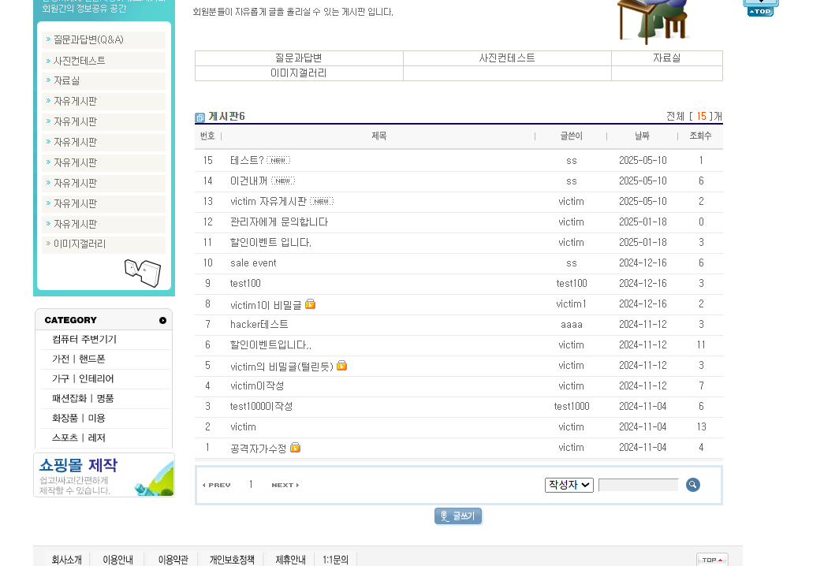Select category 컴퓨터 주변기기

pyautogui.click(x=84, y=339)
